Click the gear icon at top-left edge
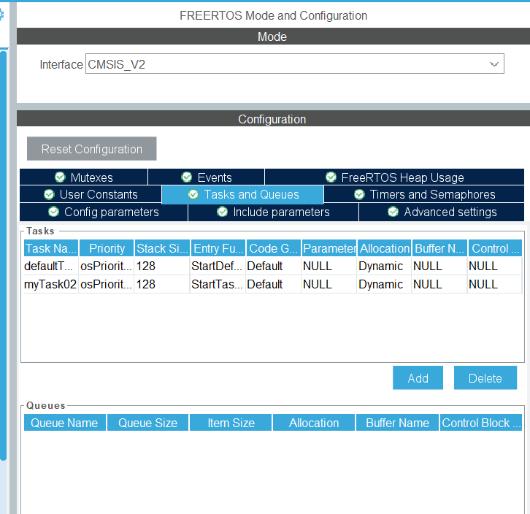530x514 pixels. [1, 15]
